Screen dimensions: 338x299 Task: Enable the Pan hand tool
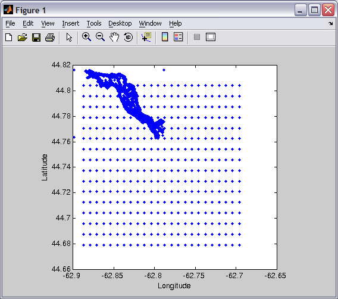pyautogui.click(x=114, y=37)
